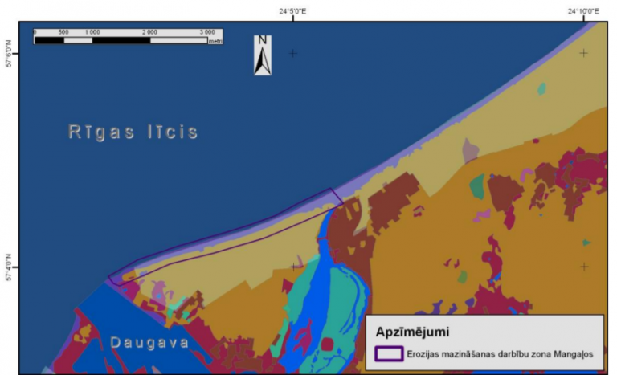Viewport: 617px width, 375px height.
Task: Click the purple rectangle legend symbol
Action: point(390,353)
